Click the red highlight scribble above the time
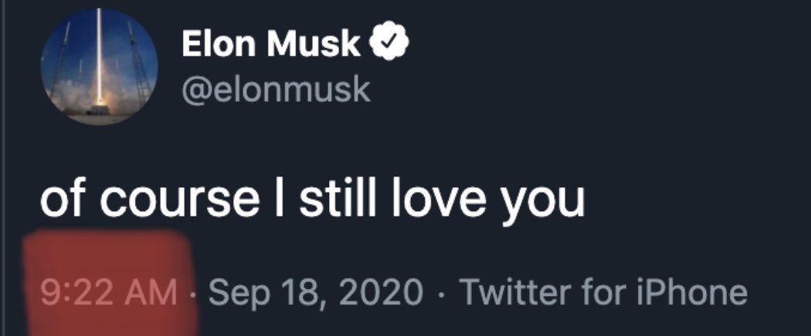The width and height of the screenshot is (811, 336). pos(107,254)
